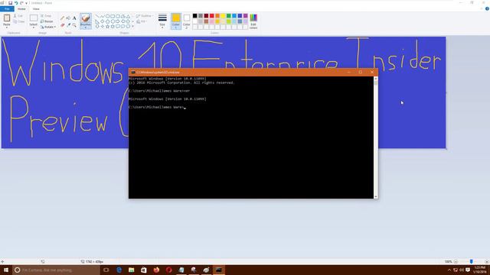Open the Rotate dropdown menu

pos(48,27)
